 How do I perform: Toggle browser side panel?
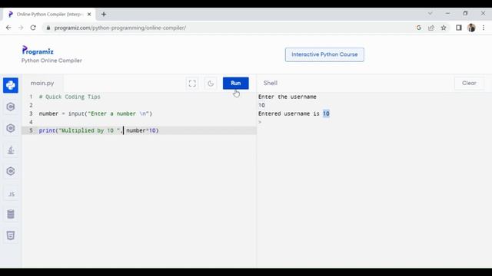coord(459,28)
